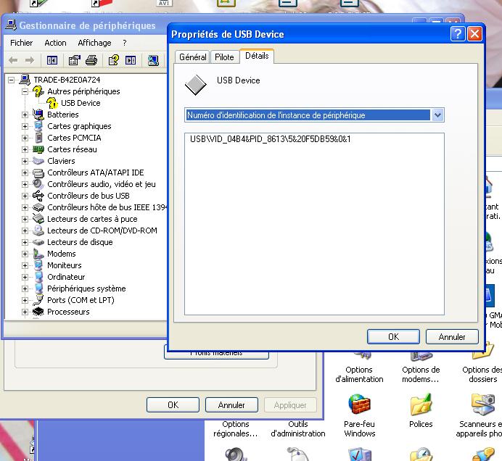Click the Scan for hardware changes toolbar icon

tap(153, 60)
